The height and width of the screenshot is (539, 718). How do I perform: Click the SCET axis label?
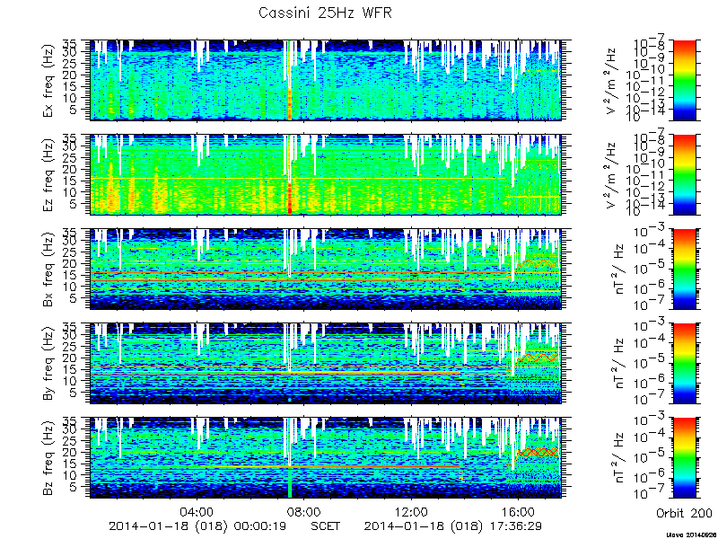[x=326, y=526]
